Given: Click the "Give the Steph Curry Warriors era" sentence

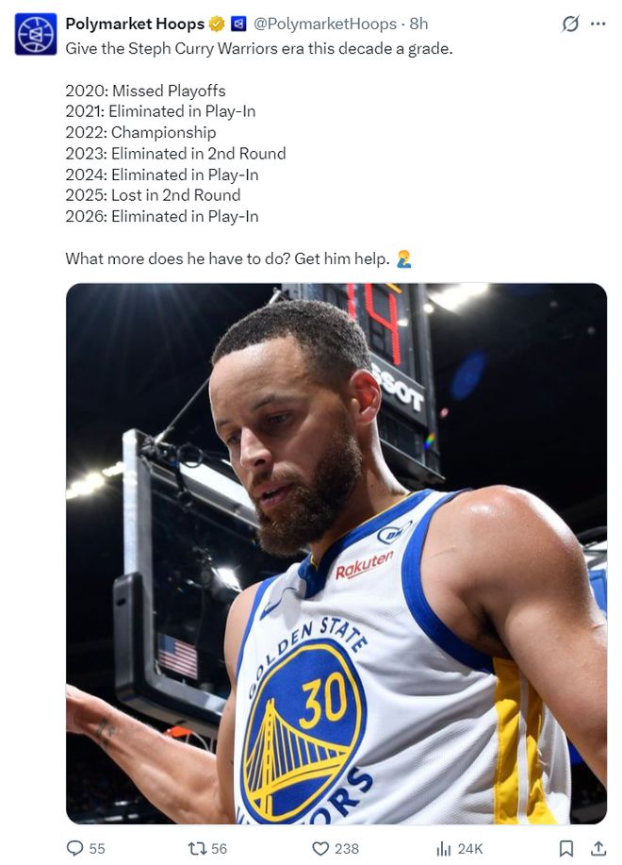Looking at the screenshot, I should pyautogui.click(x=259, y=49).
